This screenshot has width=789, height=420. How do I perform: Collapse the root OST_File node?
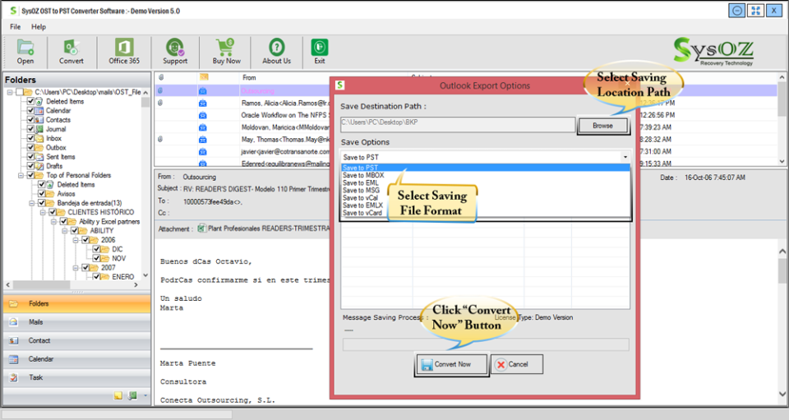pos(10,92)
